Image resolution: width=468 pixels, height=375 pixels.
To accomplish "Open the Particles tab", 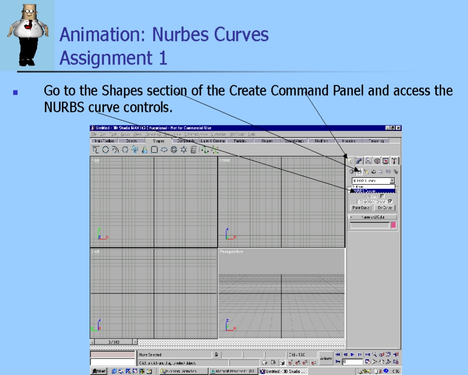I will coord(239,141).
